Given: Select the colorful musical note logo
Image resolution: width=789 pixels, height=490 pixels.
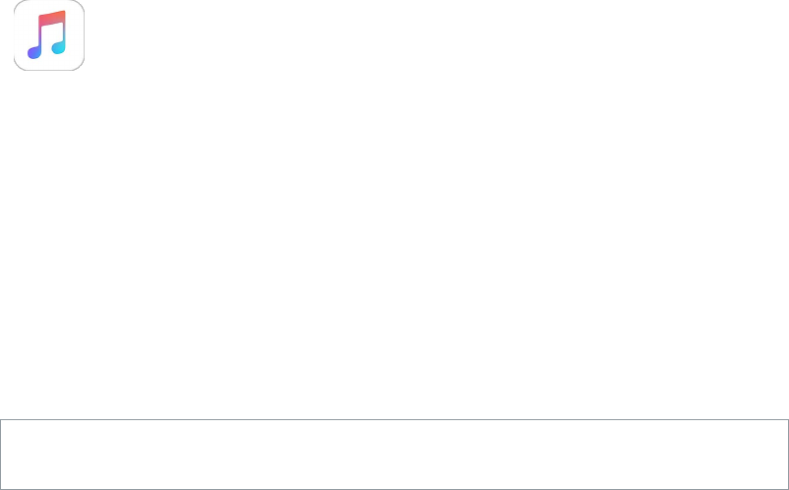Looking at the screenshot, I should pyautogui.click(x=49, y=35).
